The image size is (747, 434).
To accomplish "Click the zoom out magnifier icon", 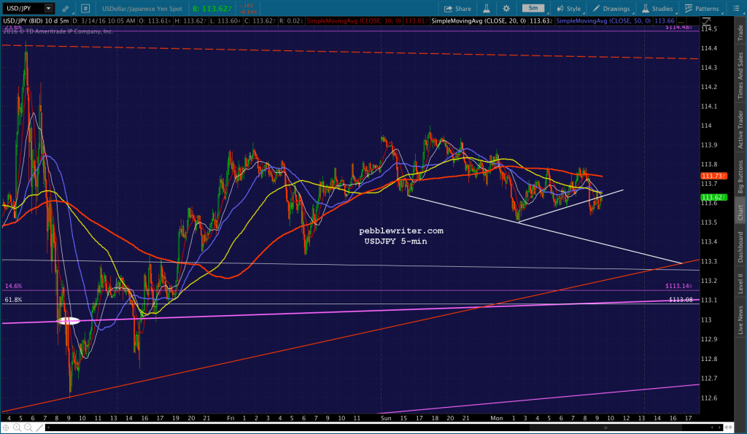I will pyautogui.click(x=28, y=427).
